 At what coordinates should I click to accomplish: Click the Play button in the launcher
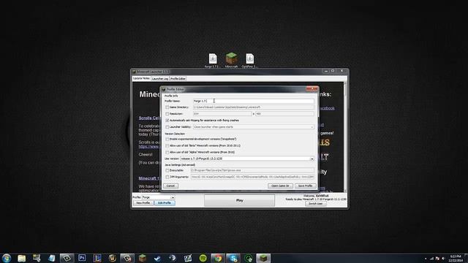click(x=239, y=200)
